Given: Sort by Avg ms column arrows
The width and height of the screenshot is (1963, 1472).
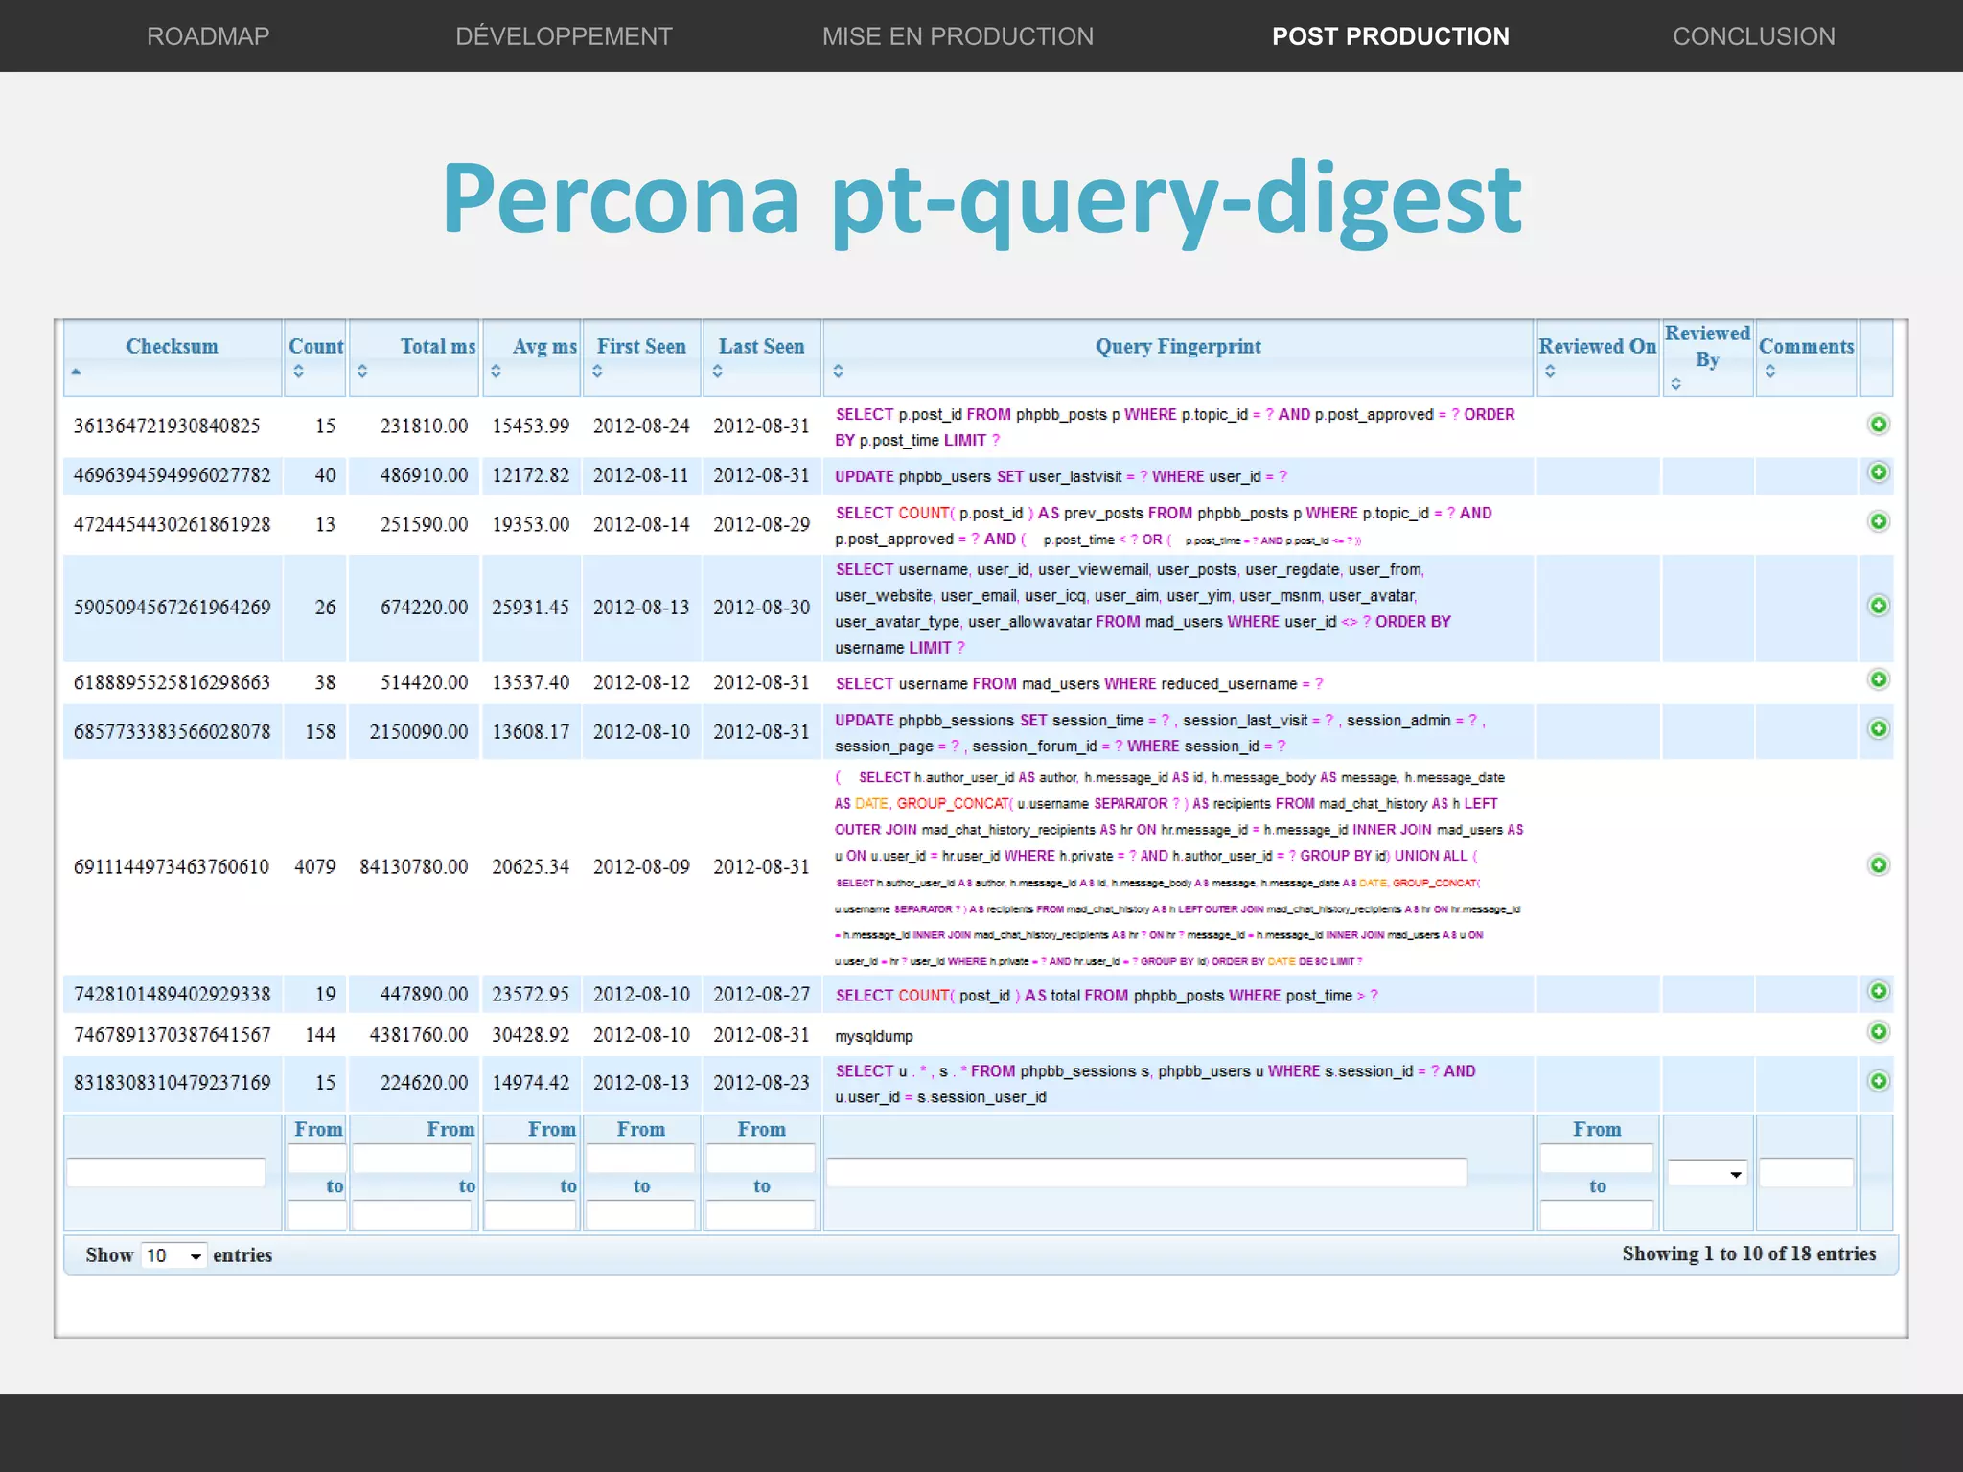Looking at the screenshot, I should pyautogui.click(x=496, y=371).
